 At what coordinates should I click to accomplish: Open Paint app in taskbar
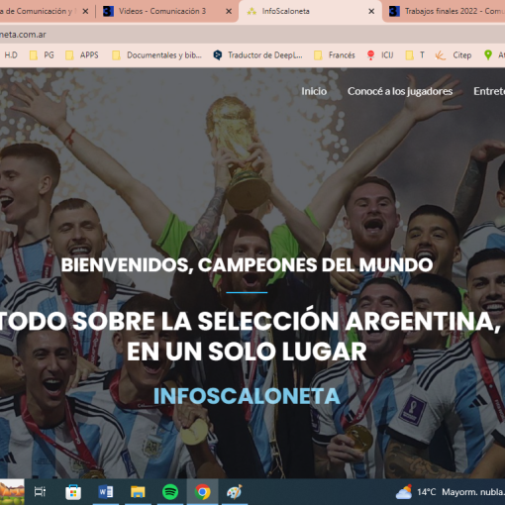235,492
